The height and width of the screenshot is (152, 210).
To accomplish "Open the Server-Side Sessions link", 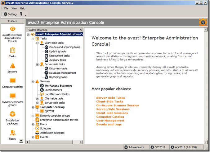I will pyautogui.click(x=113, y=109).
